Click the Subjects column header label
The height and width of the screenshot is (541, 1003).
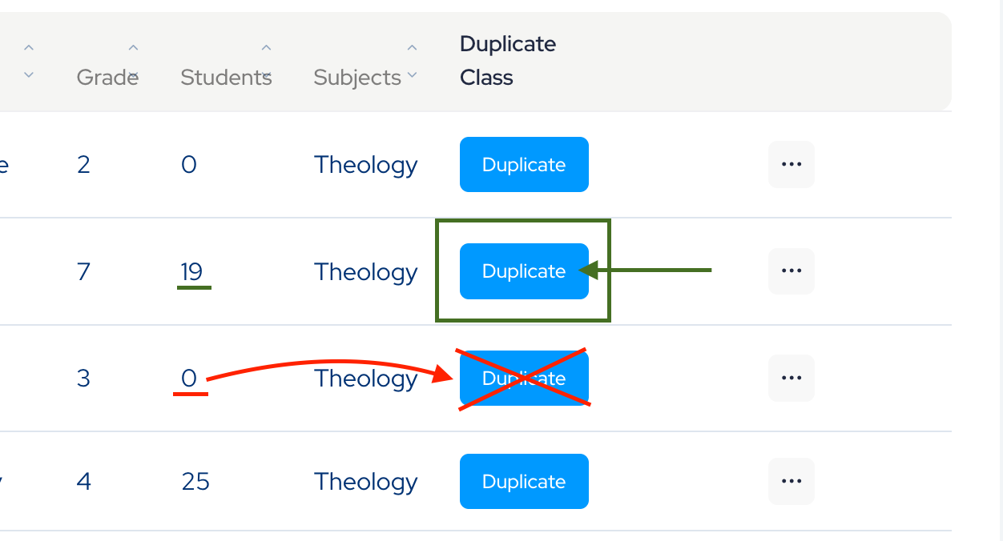[x=357, y=78]
